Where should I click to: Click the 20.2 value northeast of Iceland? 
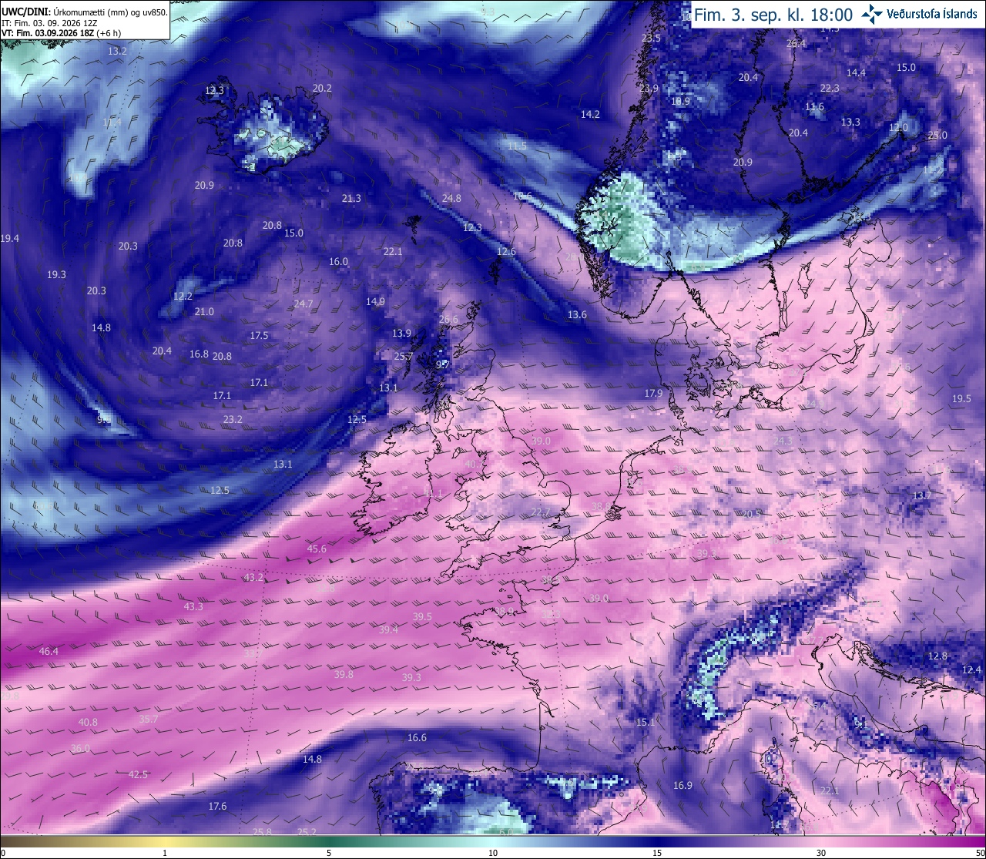tap(322, 89)
